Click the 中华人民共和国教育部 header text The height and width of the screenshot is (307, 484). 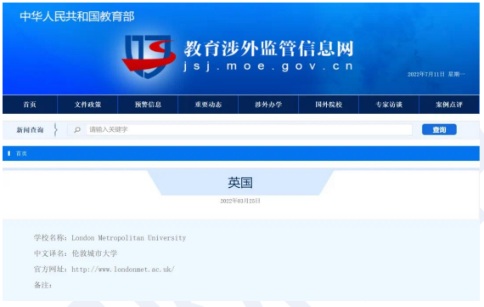coord(77,16)
